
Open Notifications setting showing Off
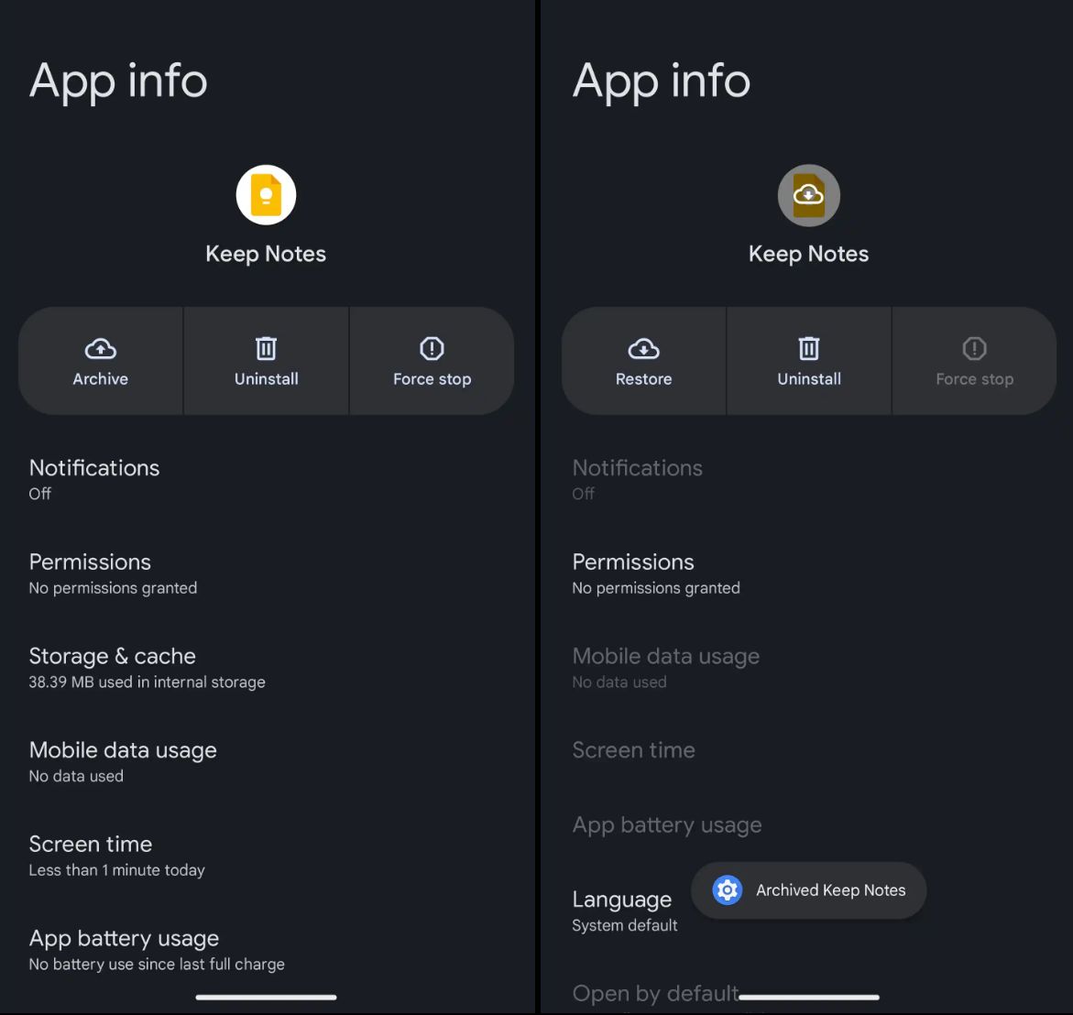pyautogui.click(x=94, y=479)
